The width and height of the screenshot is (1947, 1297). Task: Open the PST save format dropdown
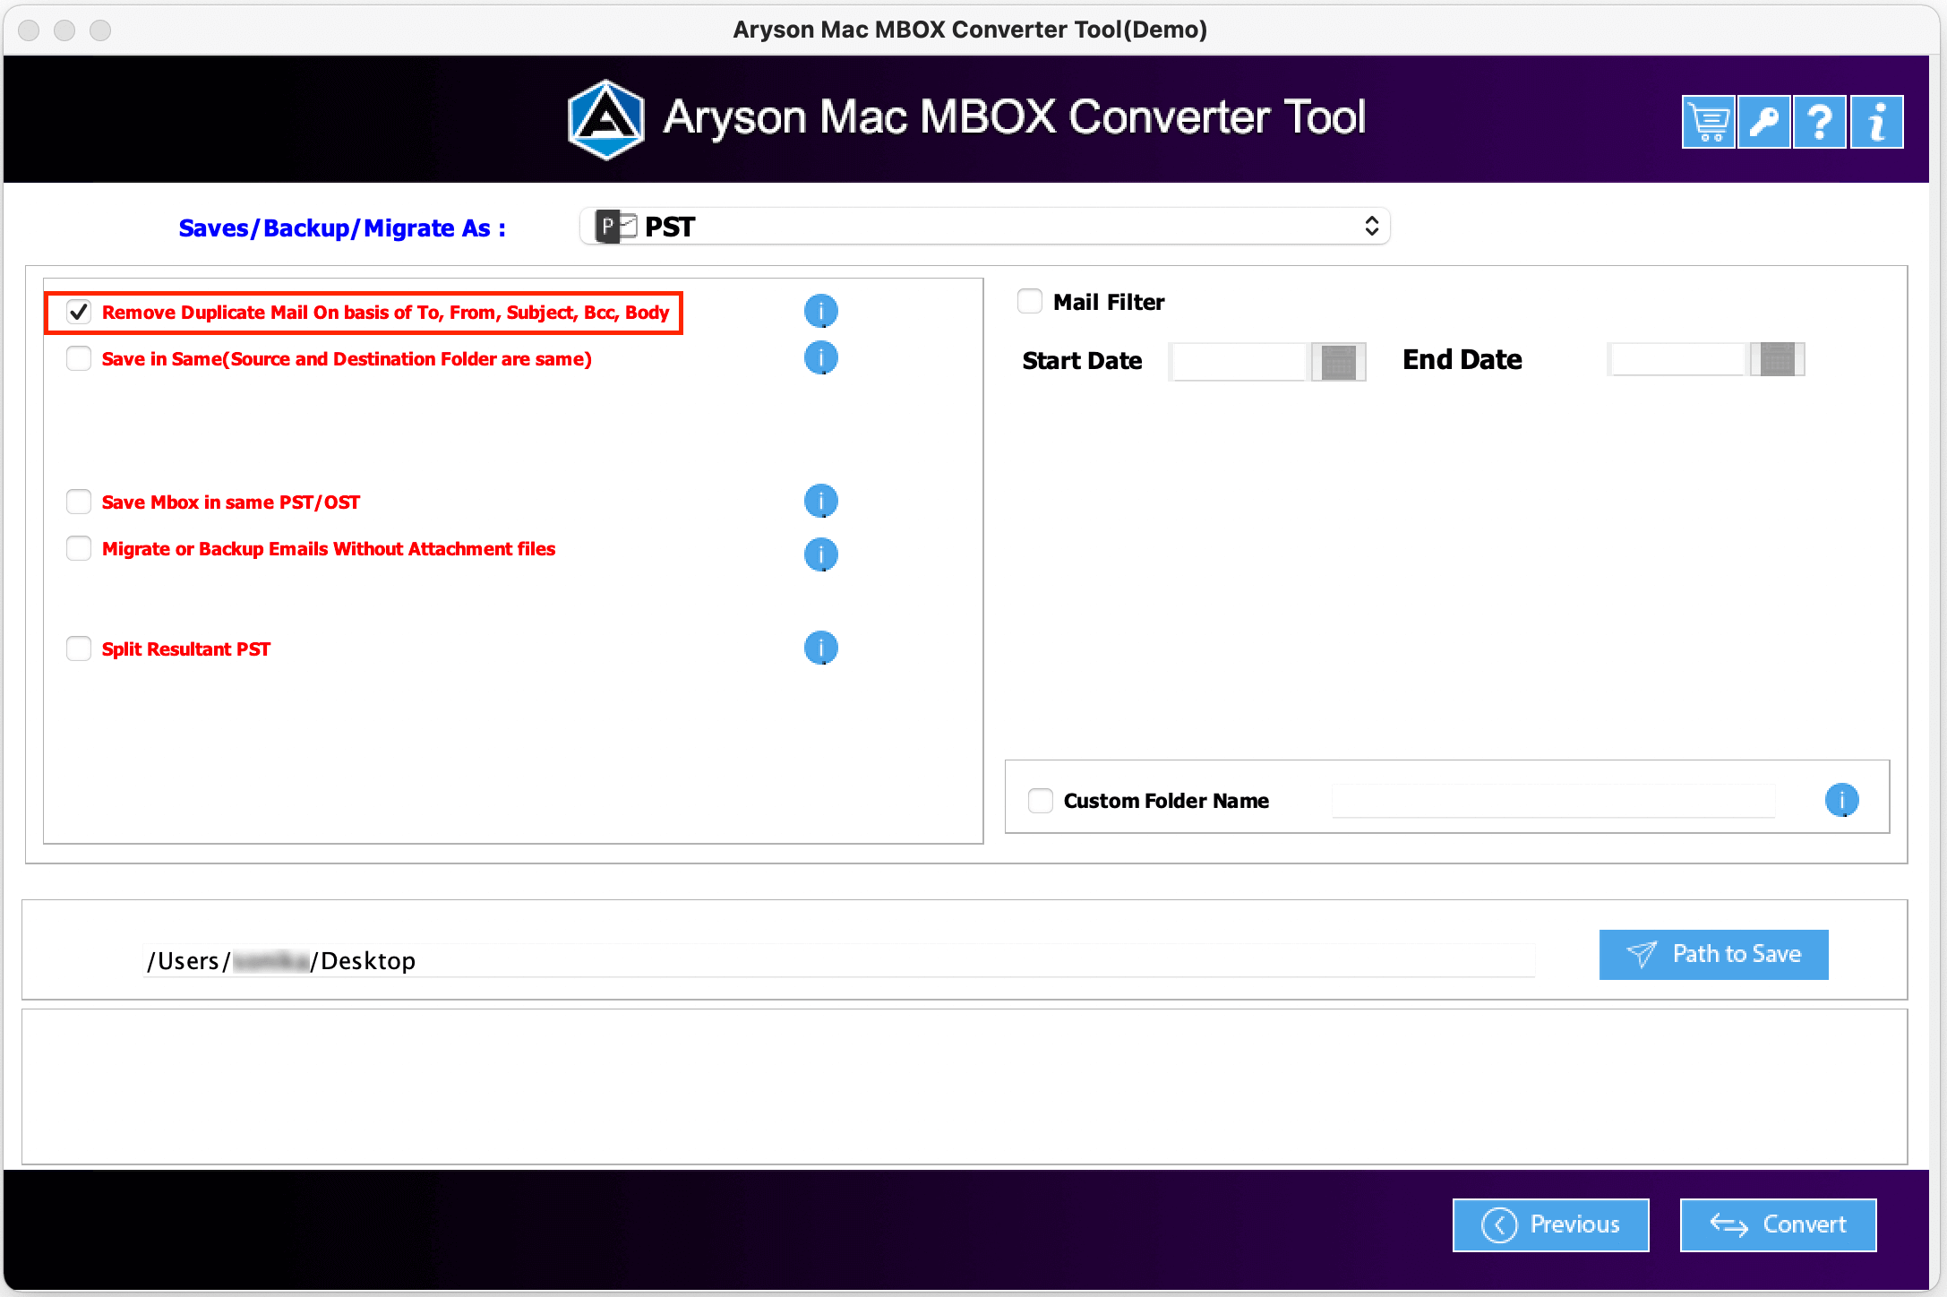984,227
